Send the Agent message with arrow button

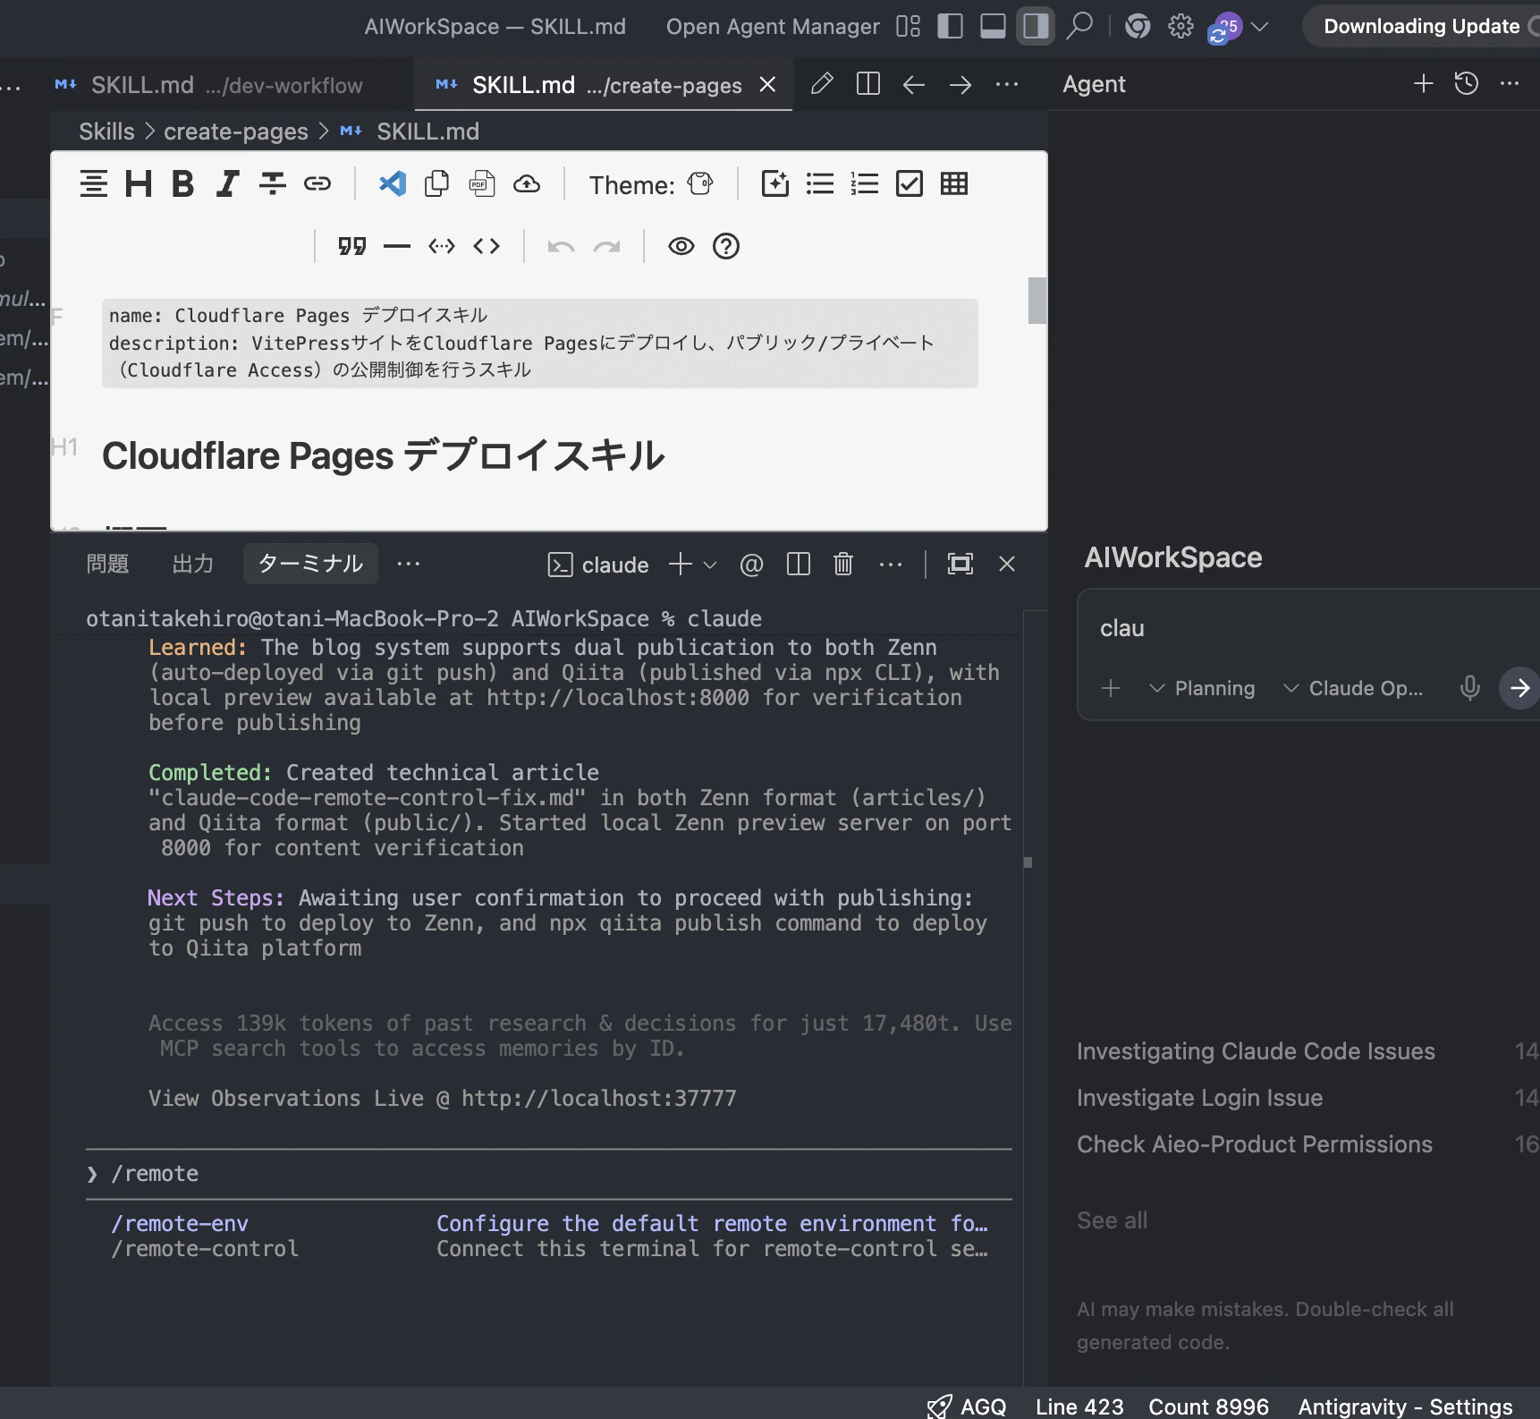pyautogui.click(x=1519, y=688)
